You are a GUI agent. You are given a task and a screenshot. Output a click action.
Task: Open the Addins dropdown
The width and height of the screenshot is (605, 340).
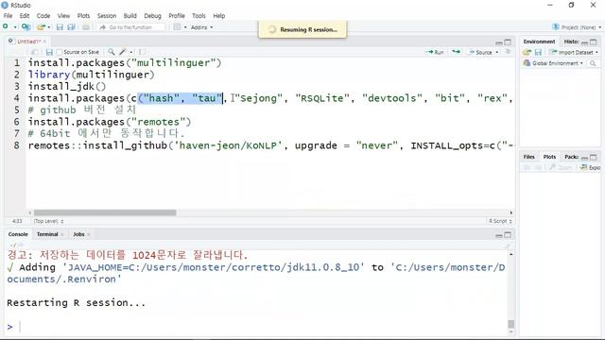201,27
